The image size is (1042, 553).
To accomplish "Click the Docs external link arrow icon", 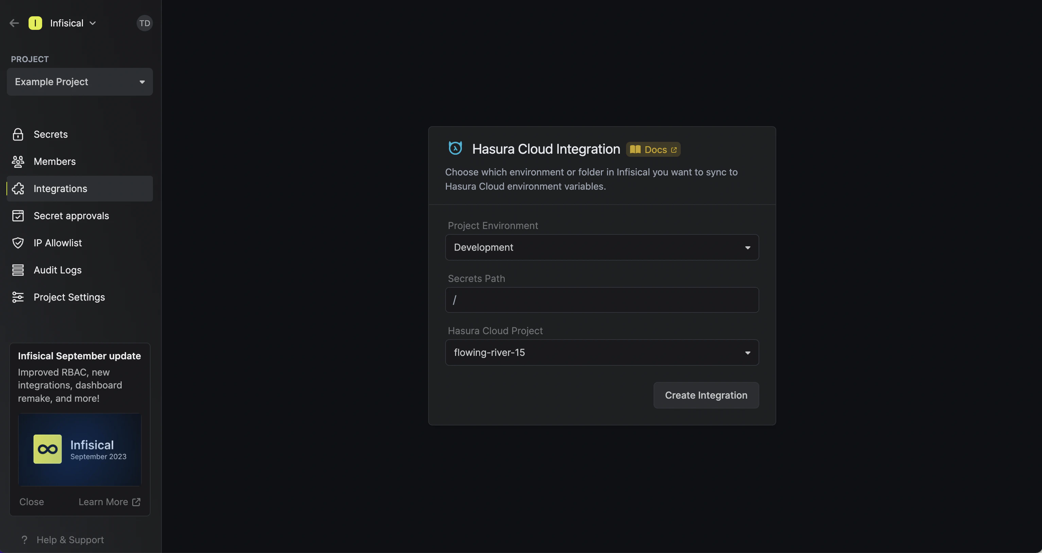I will (x=674, y=150).
